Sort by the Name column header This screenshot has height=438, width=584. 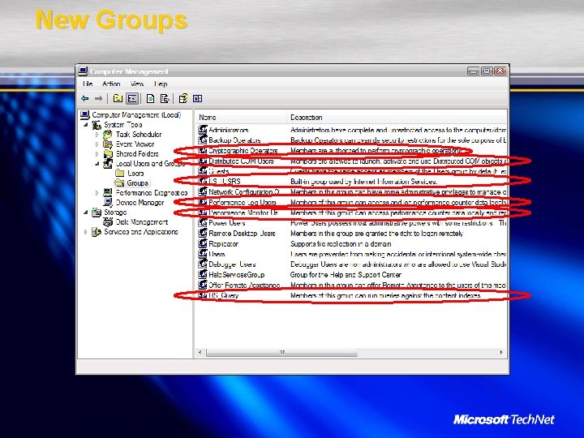click(x=241, y=118)
